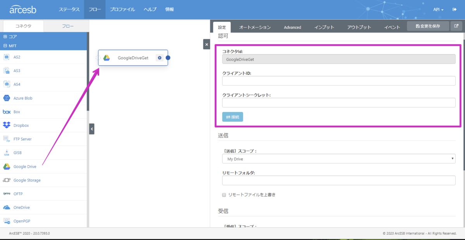Click the logout icon in header
465x240 pixels.
click(454, 9)
